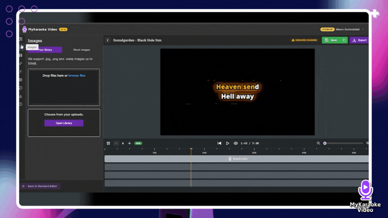Click the Soundgarden - Black Hole Sun title
This screenshot has width=388, height=218.
click(137, 40)
